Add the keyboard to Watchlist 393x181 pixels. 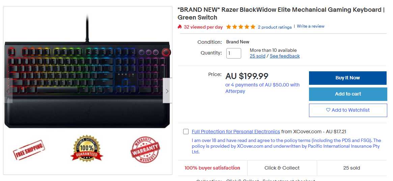(x=348, y=110)
